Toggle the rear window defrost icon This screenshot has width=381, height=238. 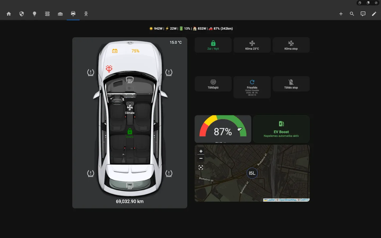(x=130, y=186)
